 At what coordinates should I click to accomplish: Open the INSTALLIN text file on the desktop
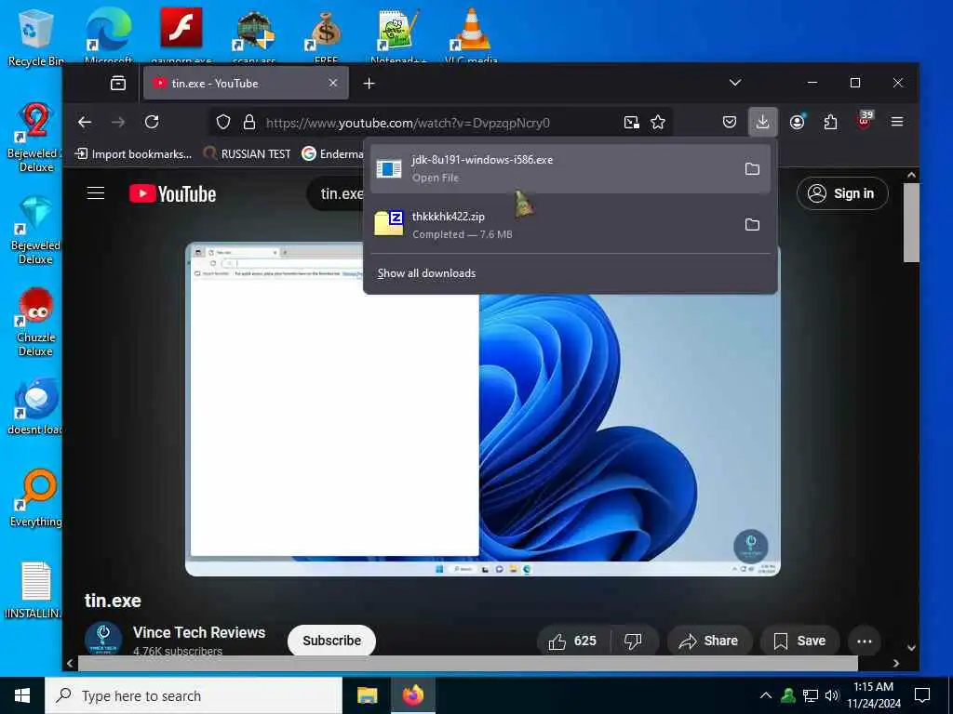35,590
